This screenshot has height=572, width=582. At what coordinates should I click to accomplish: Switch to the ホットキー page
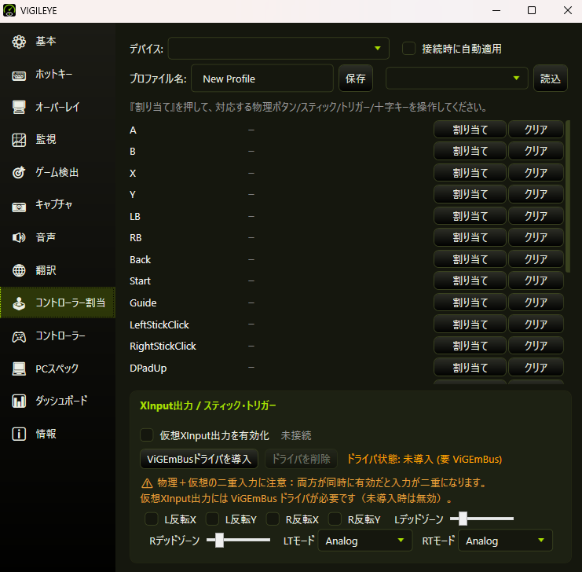pyautogui.click(x=57, y=75)
